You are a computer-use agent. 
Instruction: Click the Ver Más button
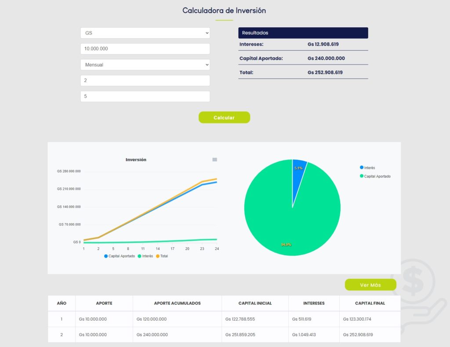(x=370, y=285)
